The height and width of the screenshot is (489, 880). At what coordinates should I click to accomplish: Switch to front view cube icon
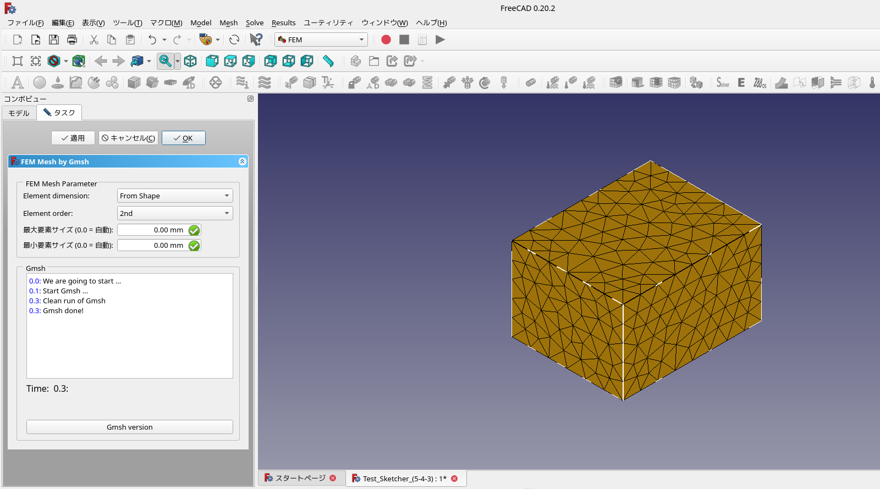click(x=212, y=61)
